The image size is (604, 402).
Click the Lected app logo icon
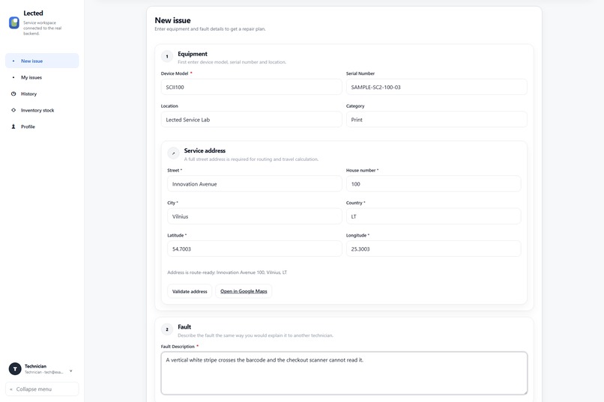(x=14, y=22)
